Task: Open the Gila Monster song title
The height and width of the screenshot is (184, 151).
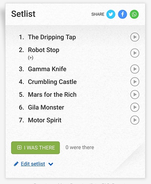Action: pos(46,107)
